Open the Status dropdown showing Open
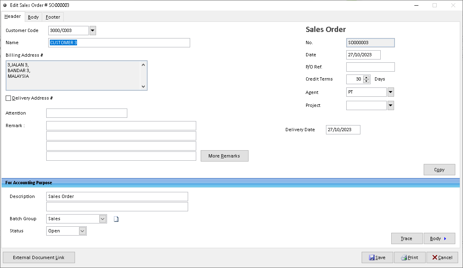Image resolution: width=463 pixels, height=268 pixels. click(x=82, y=231)
